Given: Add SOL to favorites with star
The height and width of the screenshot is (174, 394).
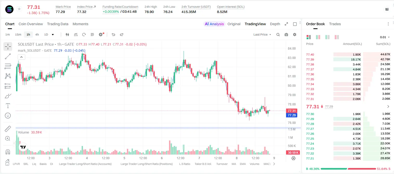Looking at the screenshot, I should (19, 9).
